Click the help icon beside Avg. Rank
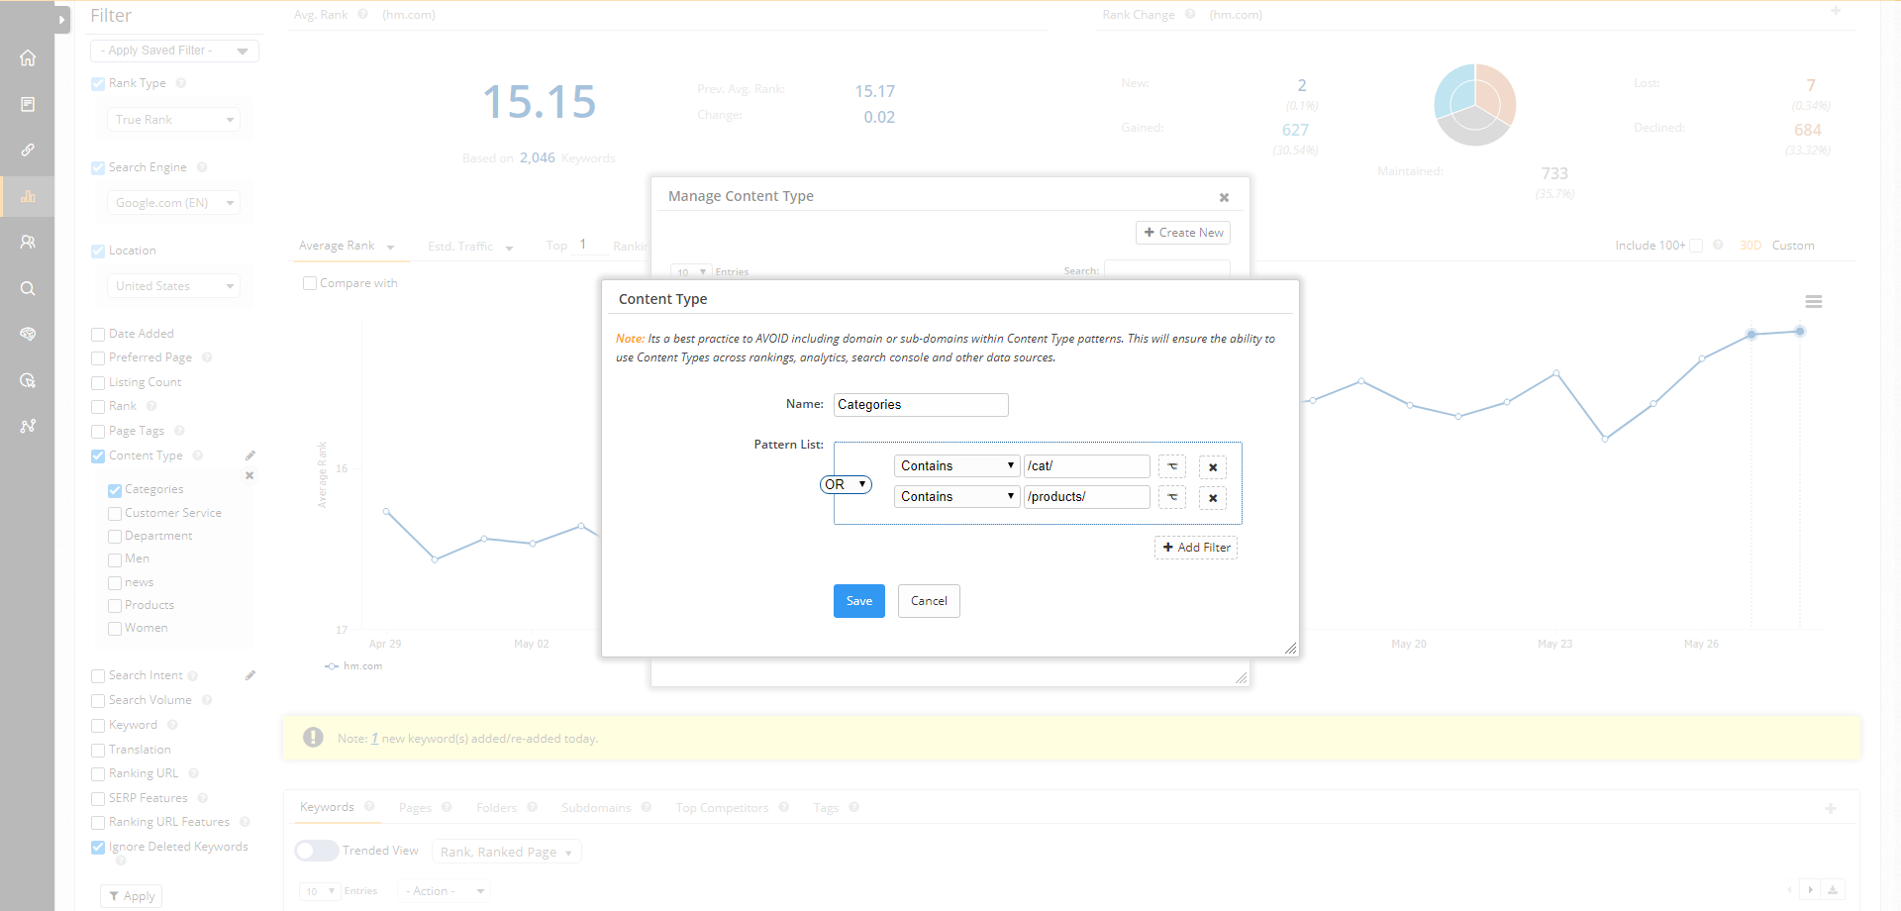1901x911 pixels. coord(363,15)
